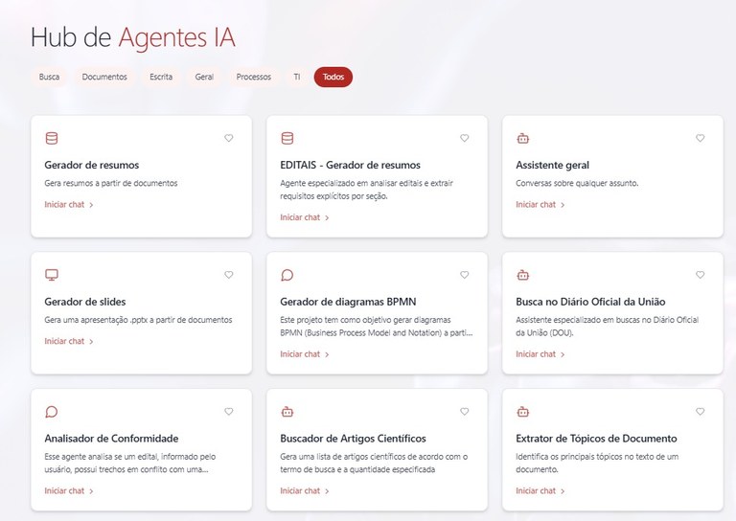The height and width of the screenshot is (521, 736).
Task: Favorite the Gerador de resumos agent
Action: coord(228,138)
